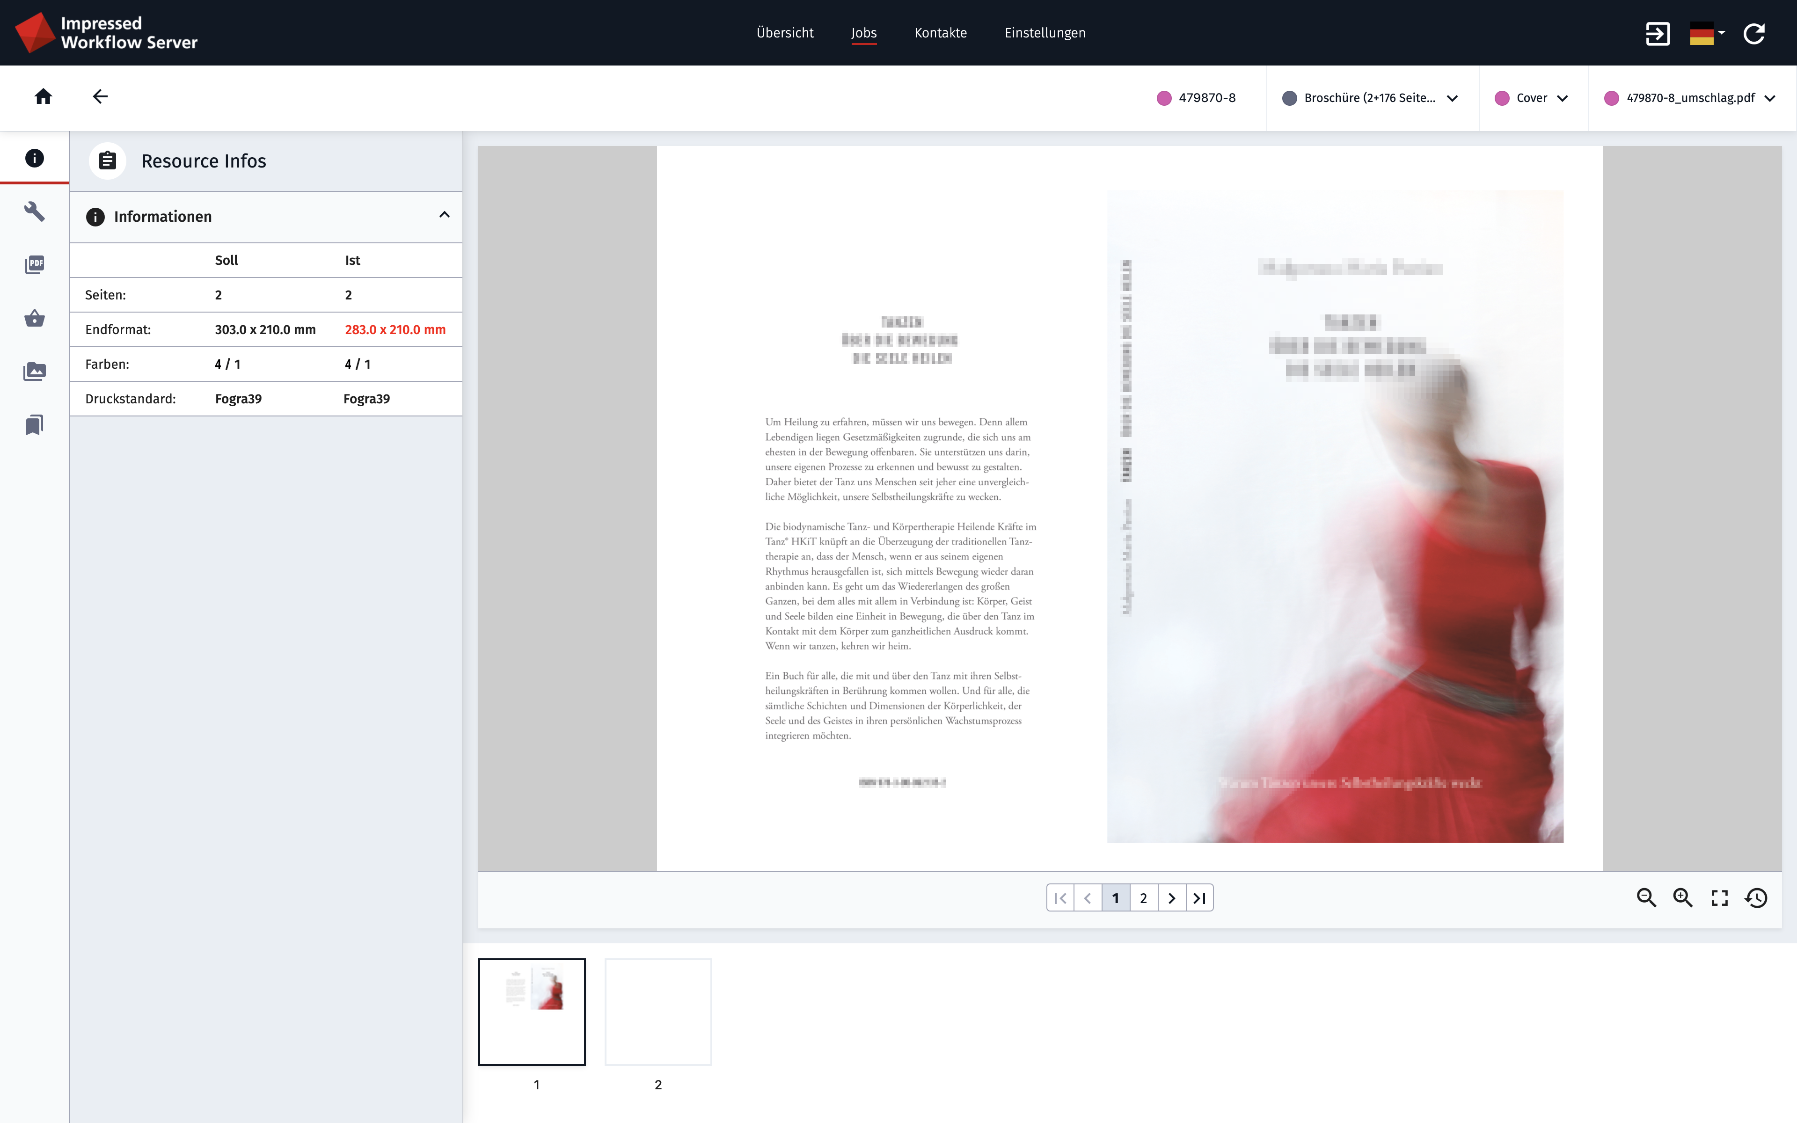Reload the page using the refresh icon
Viewport: 1797px width, 1123px height.
(x=1755, y=33)
